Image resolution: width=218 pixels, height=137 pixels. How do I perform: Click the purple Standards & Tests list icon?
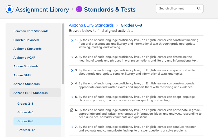pos(79,9)
